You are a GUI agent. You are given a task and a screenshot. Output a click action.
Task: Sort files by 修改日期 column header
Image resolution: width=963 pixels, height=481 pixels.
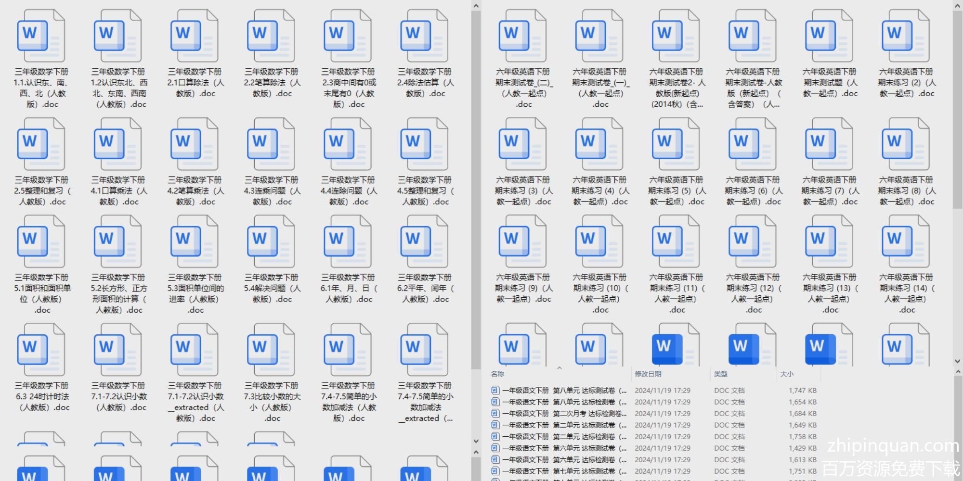[648, 374]
